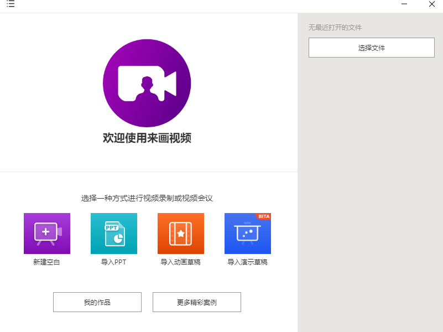This screenshot has width=443, height=332.
Task: Click the purple 新建空白 whiteboard icon
Action: pyautogui.click(x=47, y=234)
